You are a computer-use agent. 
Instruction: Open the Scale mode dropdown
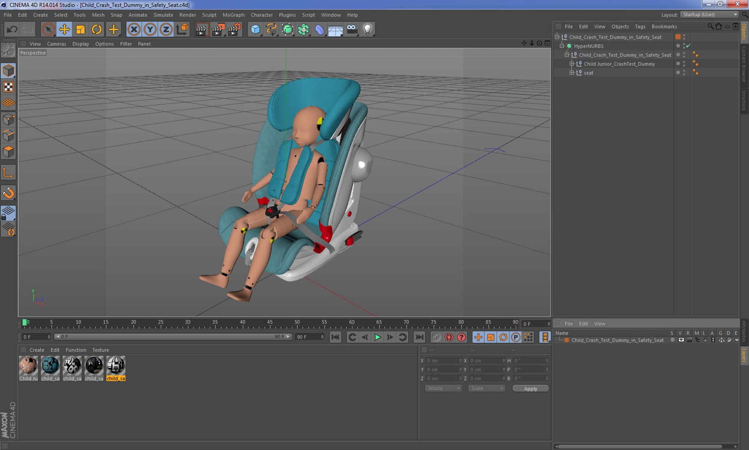click(x=486, y=388)
